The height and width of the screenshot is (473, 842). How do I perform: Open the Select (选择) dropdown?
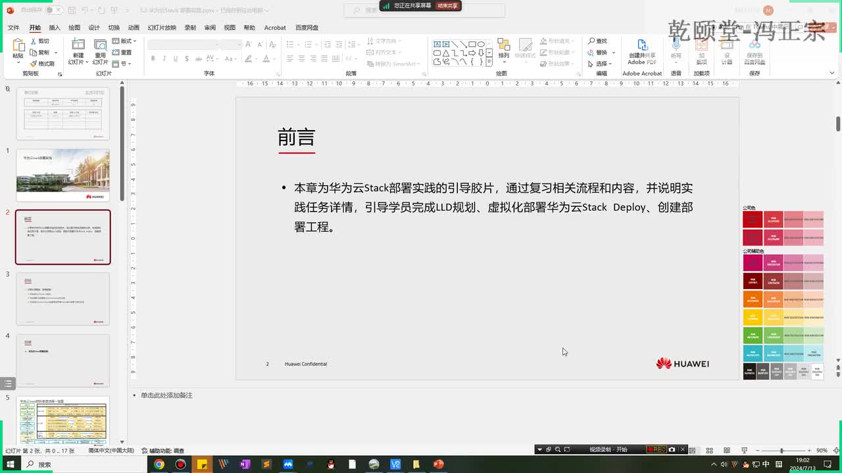coord(599,64)
